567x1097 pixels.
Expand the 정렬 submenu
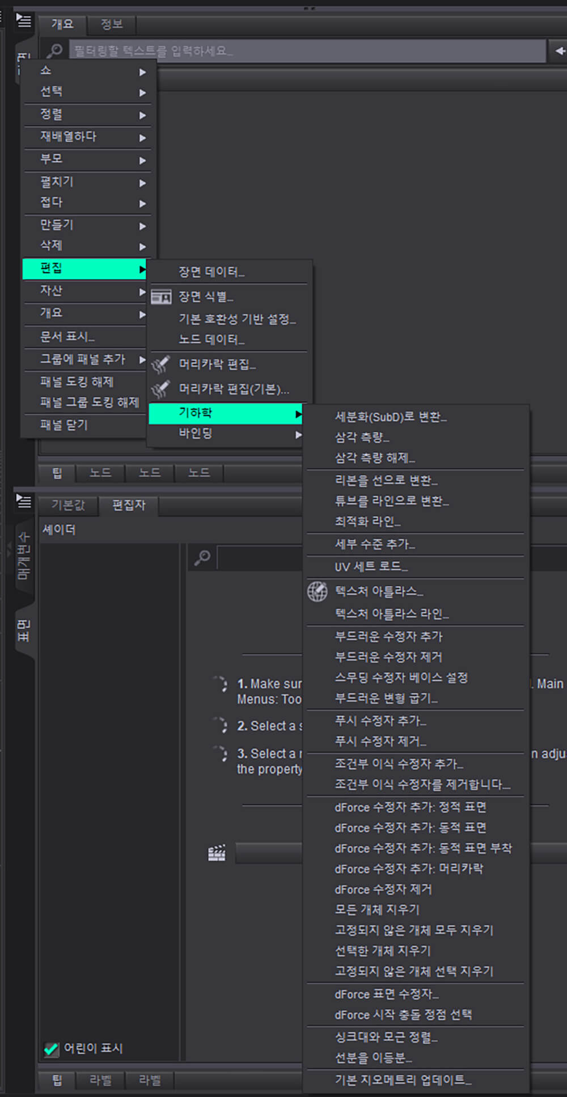pos(88,115)
